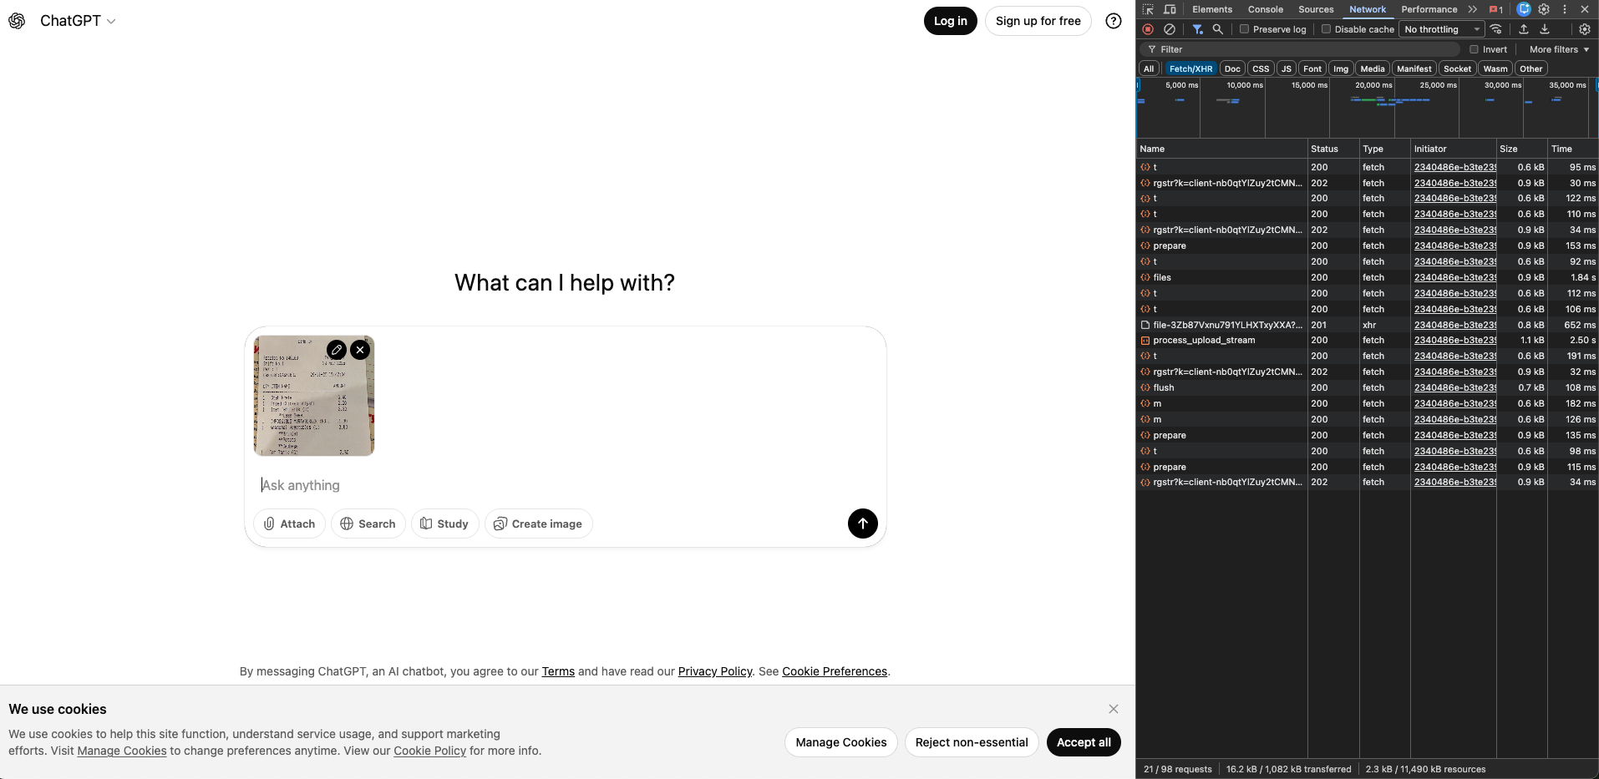The image size is (1599, 779).
Task: Open the Attach option in ChatGPT composer
Action: point(288,524)
